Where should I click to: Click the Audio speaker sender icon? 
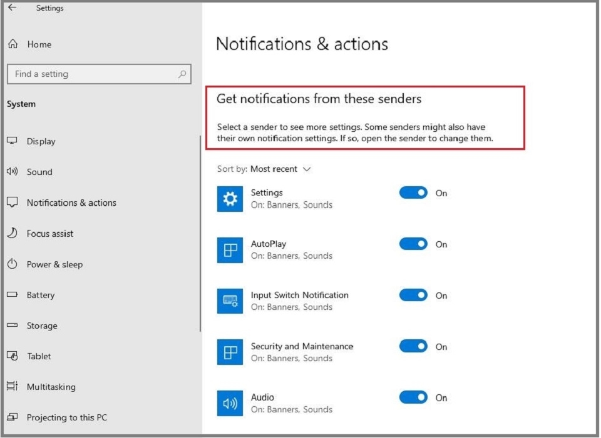click(x=230, y=403)
